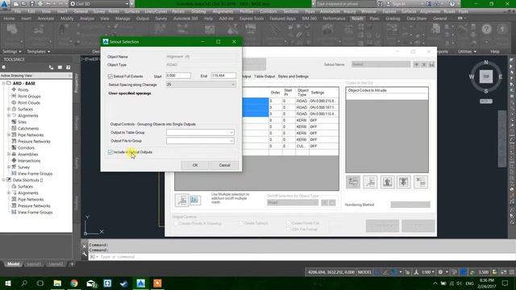Expand the Surfaces node under ARD - BASE
The height and width of the screenshot is (290, 516).
[x=9, y=110]
